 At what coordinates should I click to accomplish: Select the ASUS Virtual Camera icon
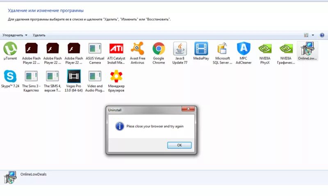[x=95, y=48]
